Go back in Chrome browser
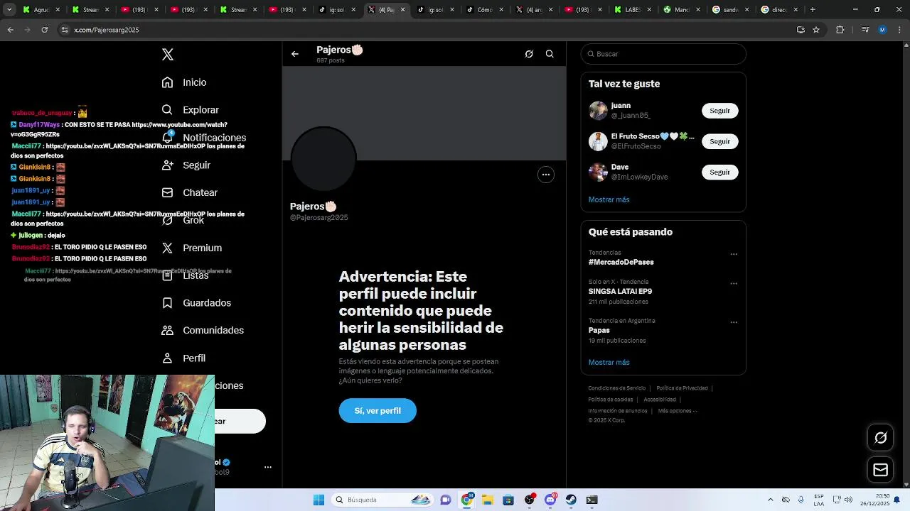 (10, 30)
